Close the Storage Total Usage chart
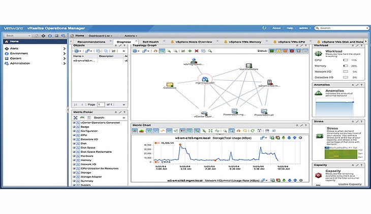This screenshot has height=214, width=371. point(300,138)
